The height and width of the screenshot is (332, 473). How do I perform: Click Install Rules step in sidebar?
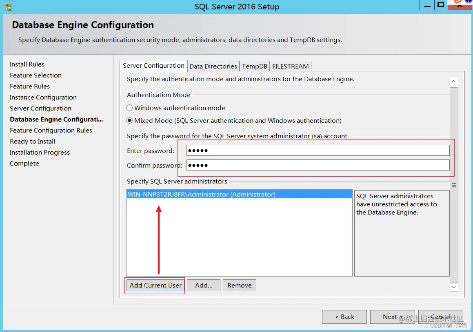tap(27, 64)
